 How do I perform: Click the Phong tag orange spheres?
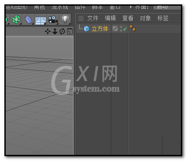pos(133,28)
